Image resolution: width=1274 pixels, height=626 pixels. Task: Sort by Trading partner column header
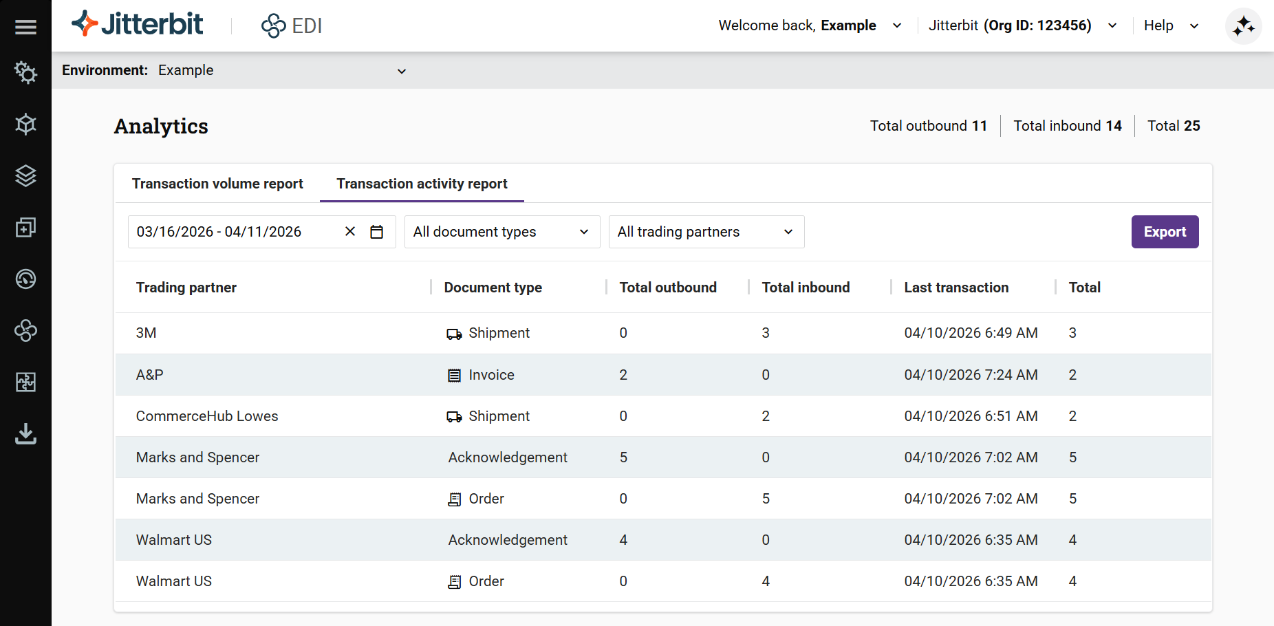click(186, 288)
